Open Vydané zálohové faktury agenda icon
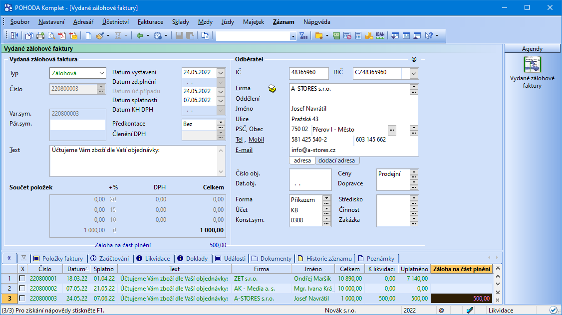This screenshot has width=562, height=315. [x=532, y=64]
